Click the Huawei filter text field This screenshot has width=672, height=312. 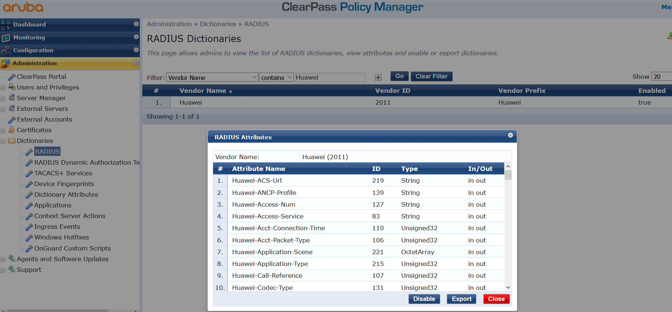coord(330,77)
